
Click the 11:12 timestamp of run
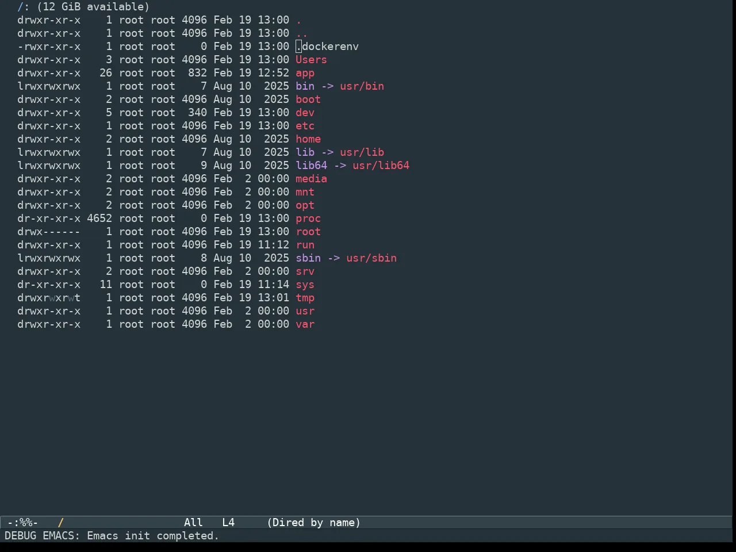[x=273, y=245]
